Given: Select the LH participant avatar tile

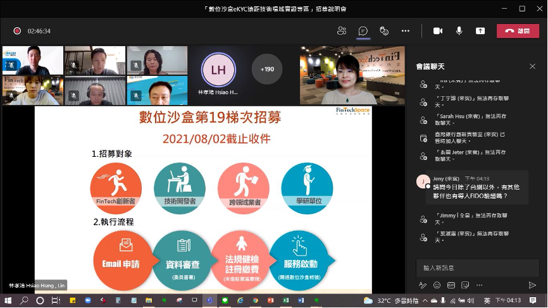Looking at the screenshot, I should click(218, 69).
